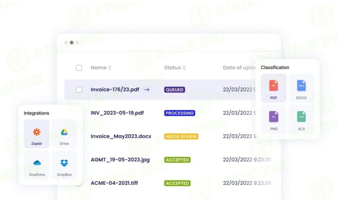338x202 pixels.
Task: Tick the checkbox beside ACME-04-2021.tiff
Action: click(x=79, y=184)
